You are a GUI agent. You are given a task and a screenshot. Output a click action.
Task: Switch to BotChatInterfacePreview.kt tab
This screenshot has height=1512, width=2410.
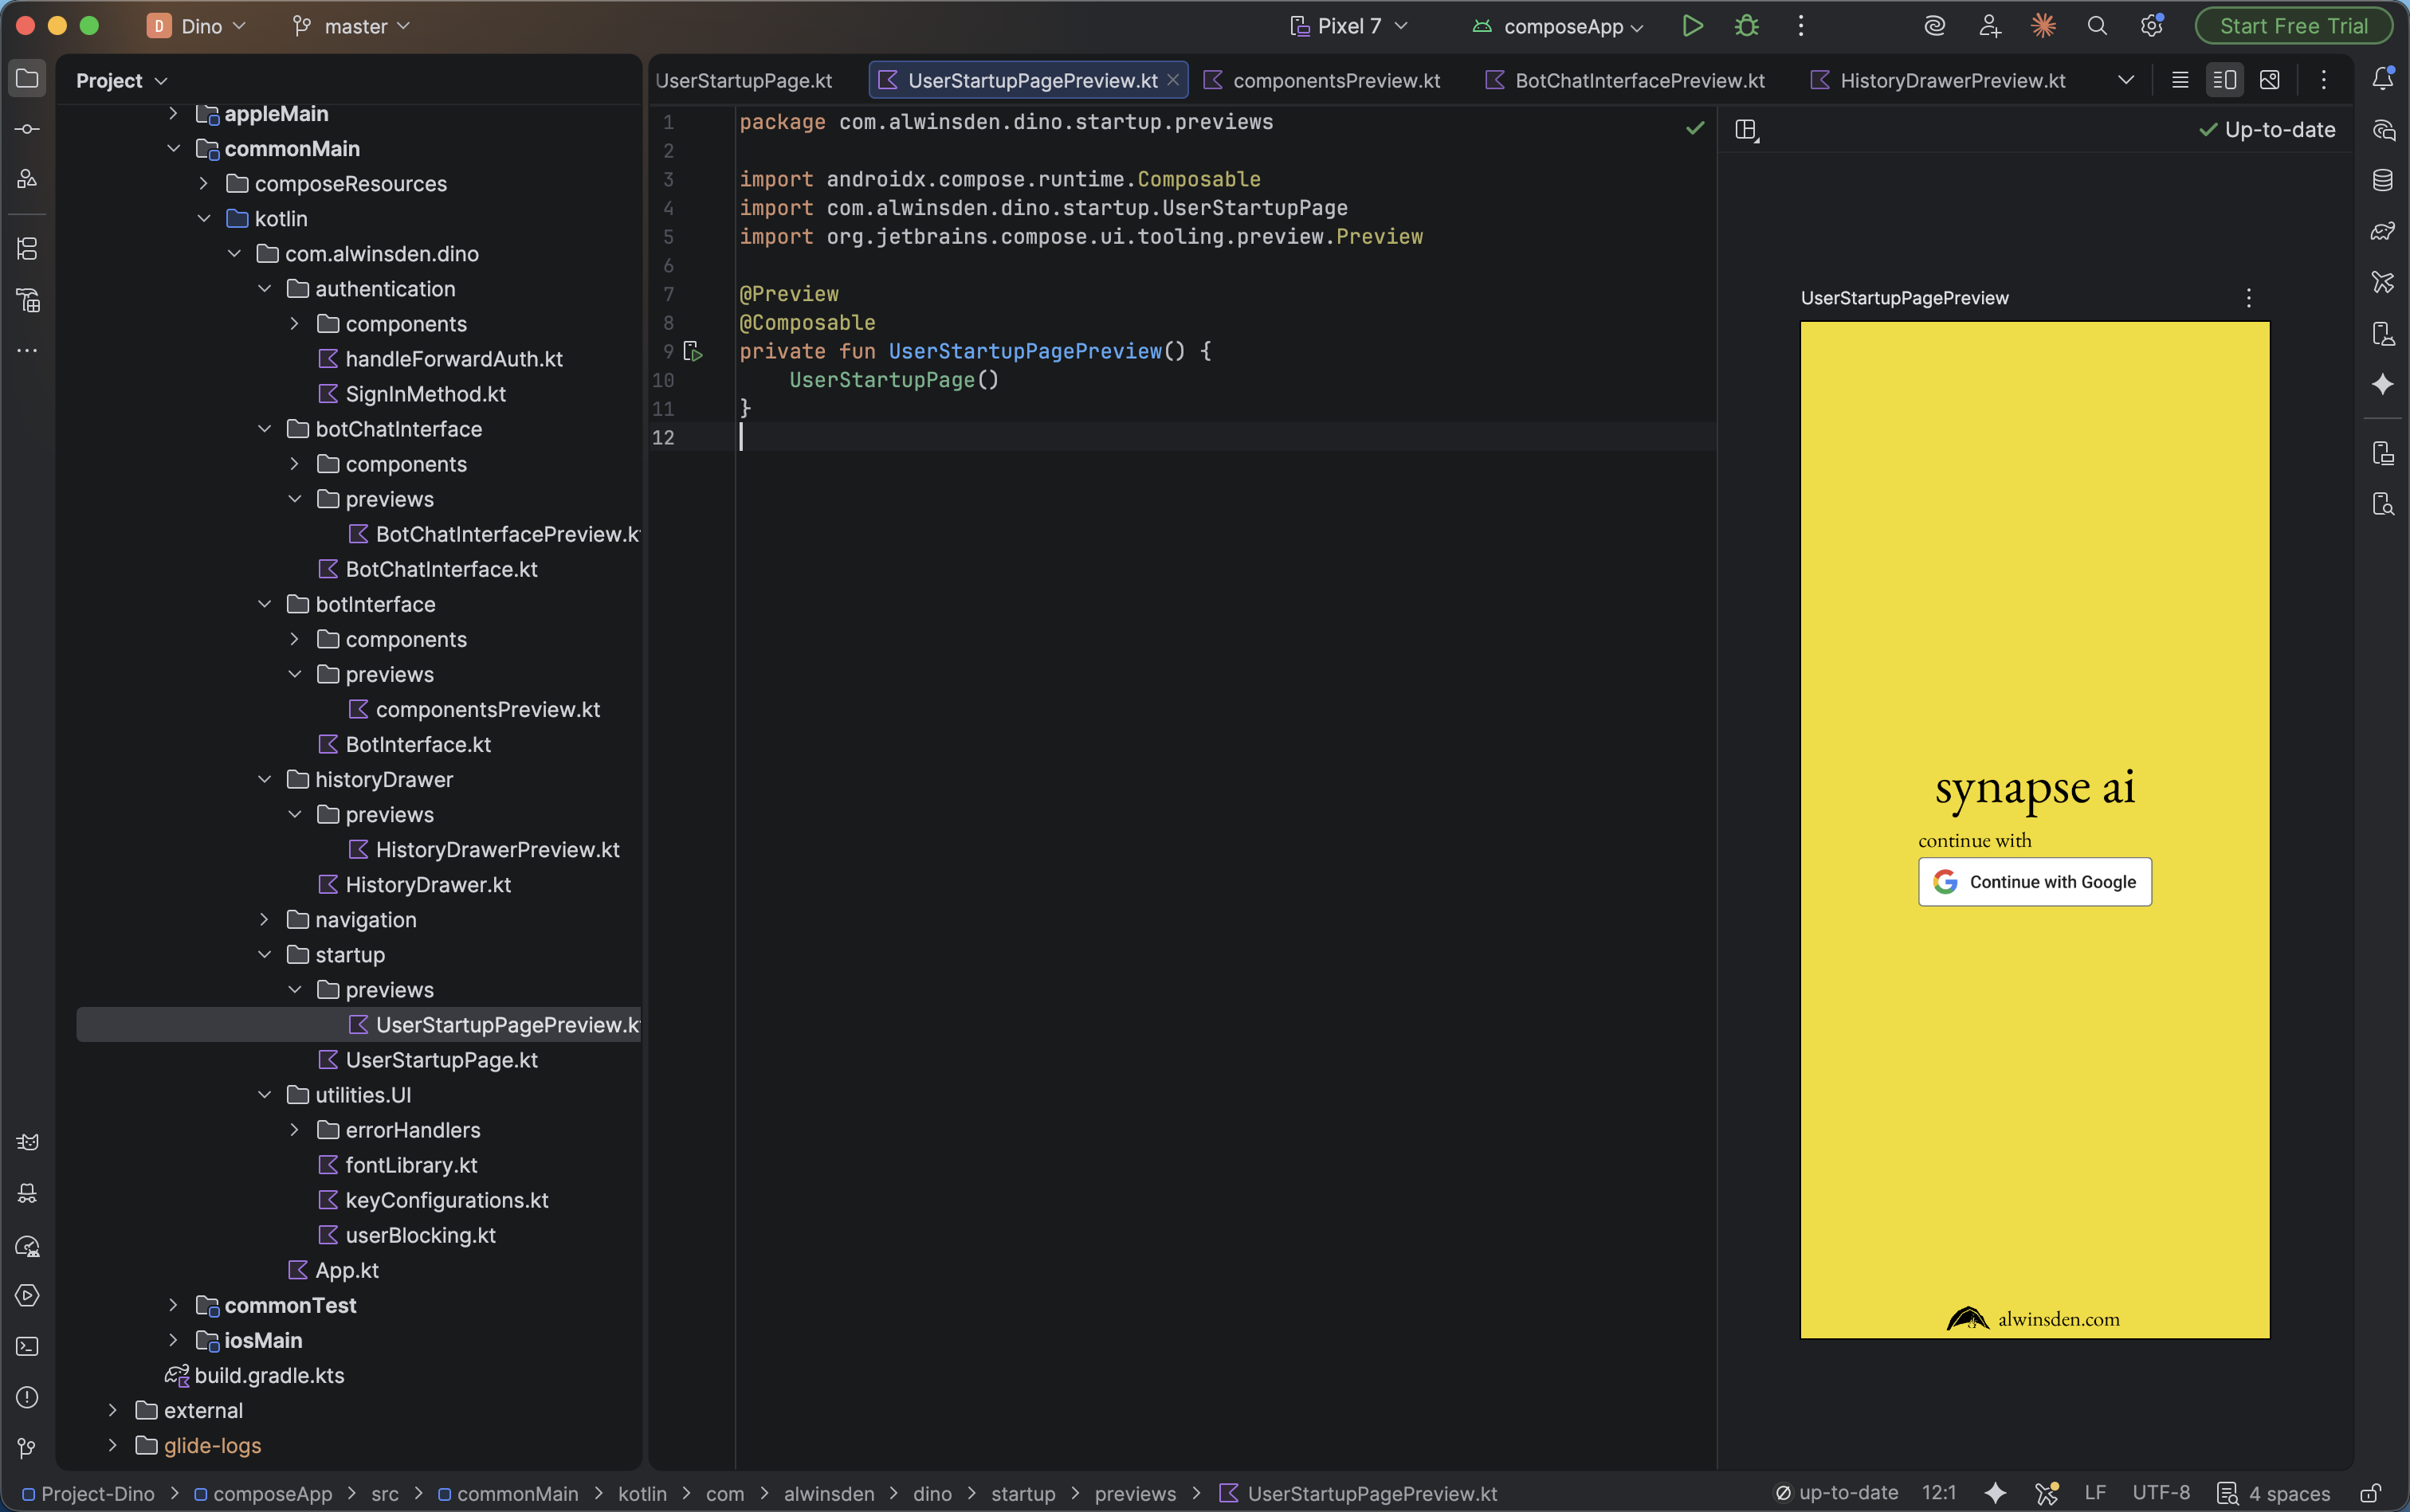coord(1639,80)
